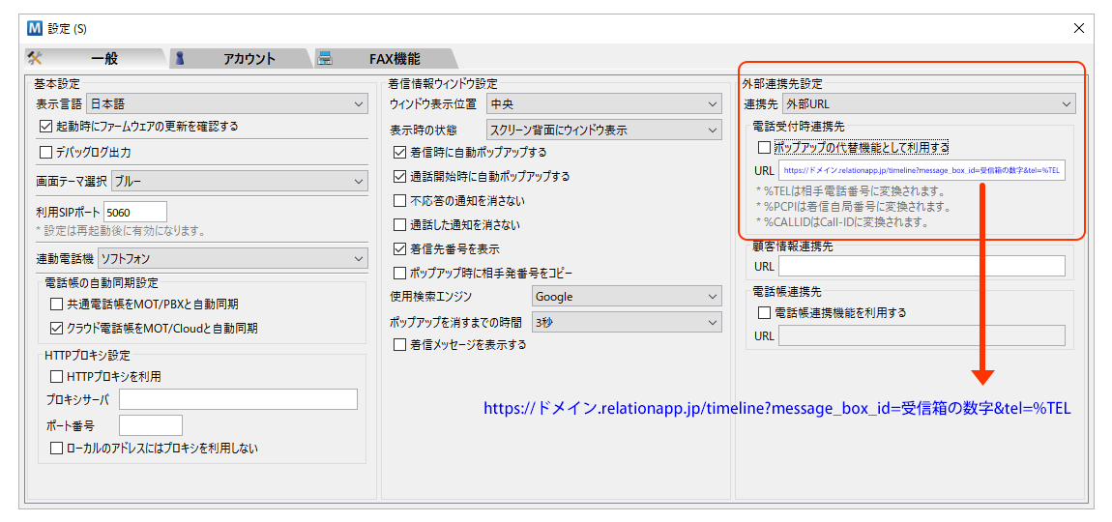Expand the ウィンドウ表示位置 dropdown

pyautogui.click(x=603, y=103)
